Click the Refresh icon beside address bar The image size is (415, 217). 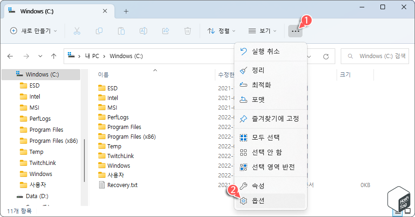click(x=326, y=56)
